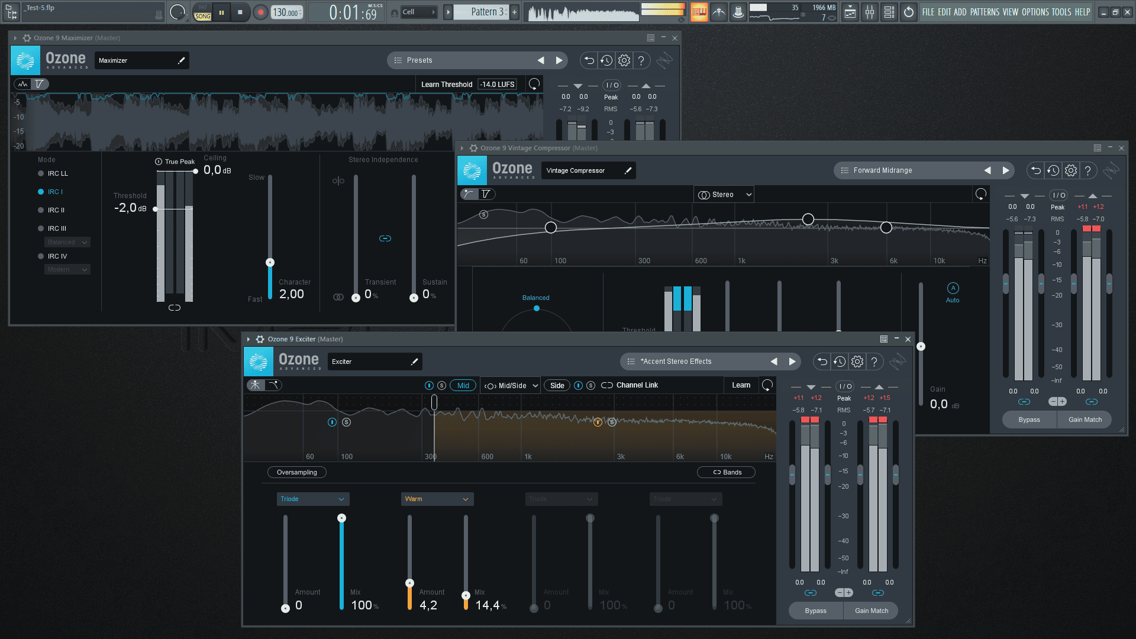Click Learn button in Exciter

tap(741, 385)
